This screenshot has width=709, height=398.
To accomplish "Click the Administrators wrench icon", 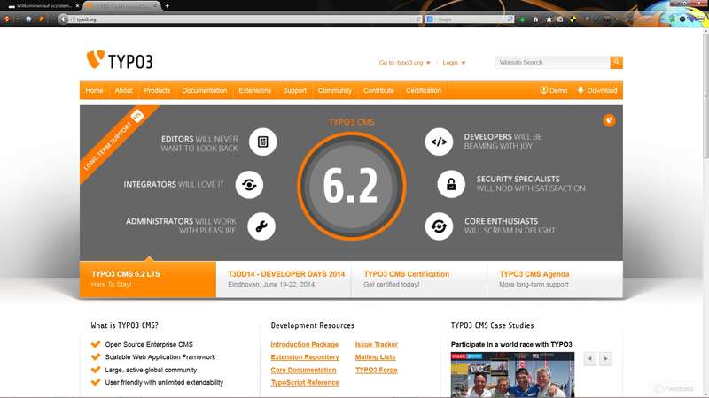I will pos(261,226).
